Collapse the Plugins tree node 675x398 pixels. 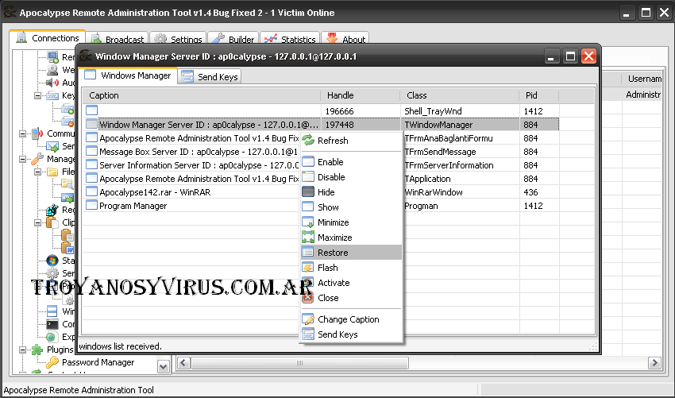(23, 350)
